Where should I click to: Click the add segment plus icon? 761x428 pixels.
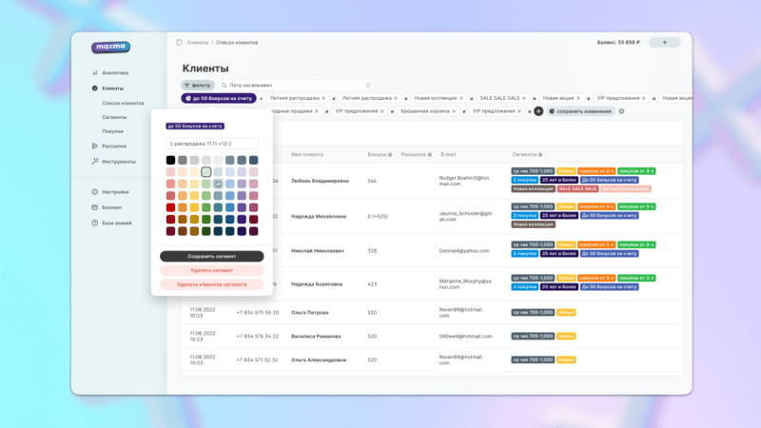tap(538, 111)
